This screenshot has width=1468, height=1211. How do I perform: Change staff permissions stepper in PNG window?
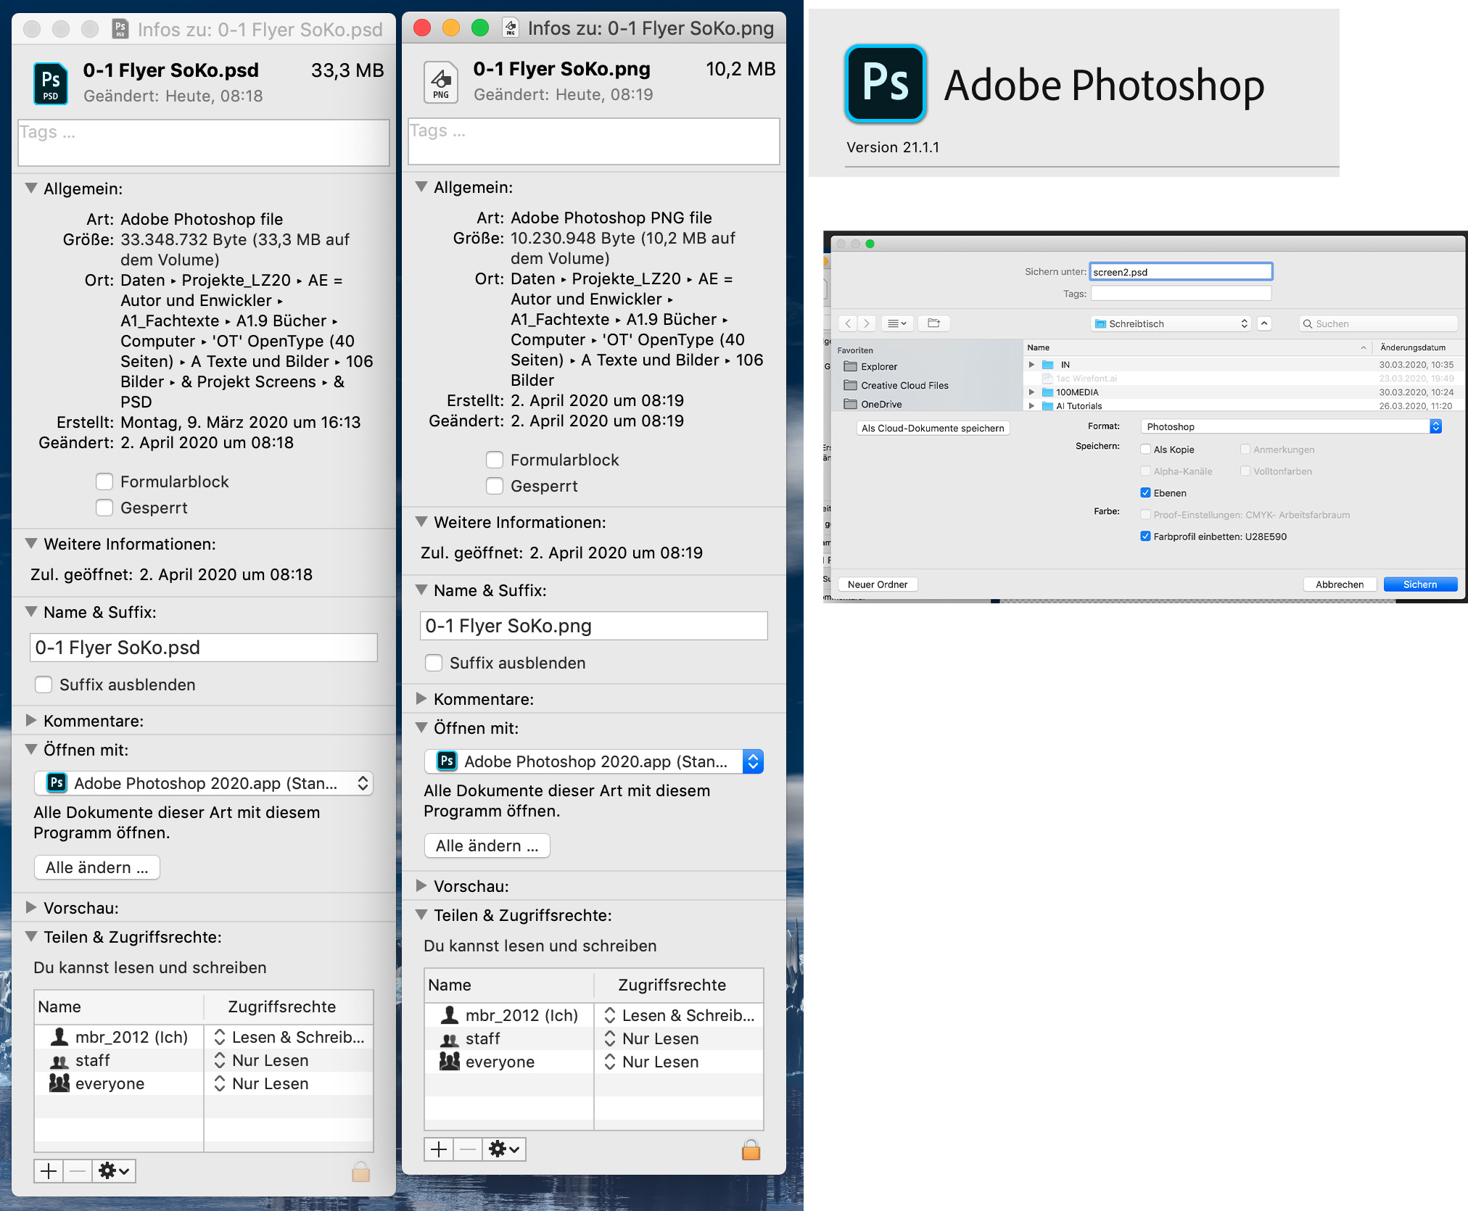pyautogui.click(x=610, y=1038)
